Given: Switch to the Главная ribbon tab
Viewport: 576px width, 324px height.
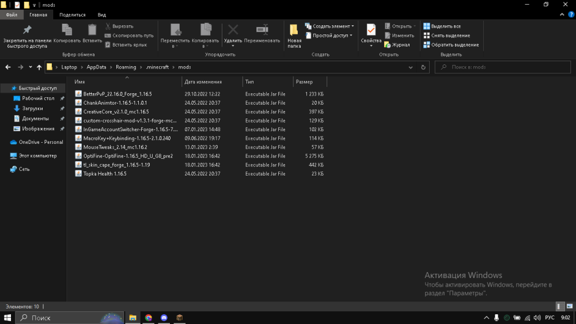Looking at the screenshot, I should click(38, 15).
